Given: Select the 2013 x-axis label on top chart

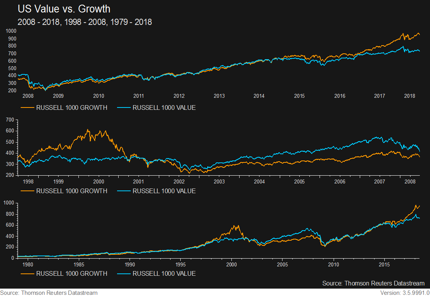Looking at the screenshot, I should click(219, 96).
